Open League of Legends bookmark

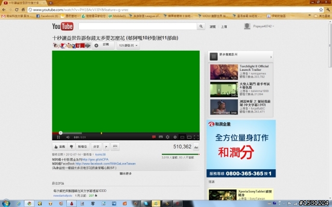[x=145, y=16]
